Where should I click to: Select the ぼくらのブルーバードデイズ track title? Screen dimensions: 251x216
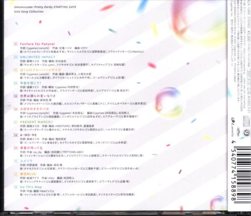click(40, 70)
